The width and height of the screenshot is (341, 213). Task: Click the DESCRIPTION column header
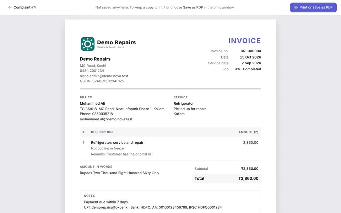click(x=102, y=132)
